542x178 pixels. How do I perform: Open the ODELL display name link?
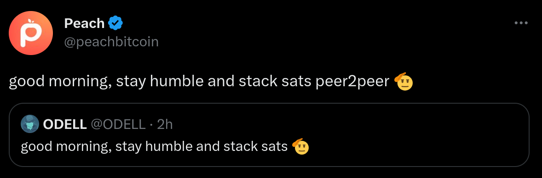click(x=64, y=124)
